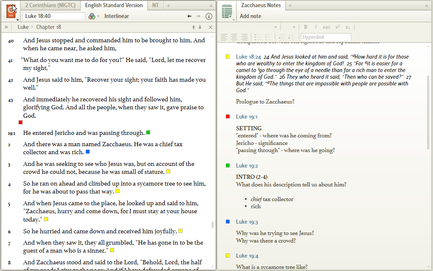This screenshot has width=433, height=271.
Task: Jump to next chapter with down arrow
Action: (x=200, y=27)
